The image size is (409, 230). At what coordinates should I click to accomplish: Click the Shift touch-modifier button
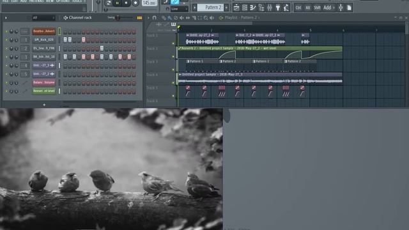[x=317, y=8]
